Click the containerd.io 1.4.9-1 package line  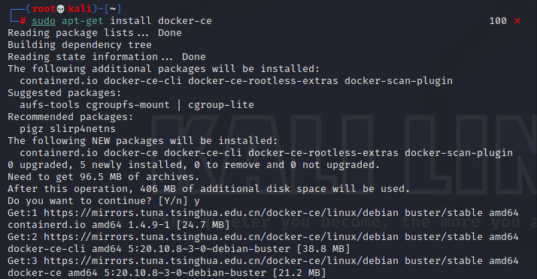pos(119,225)
